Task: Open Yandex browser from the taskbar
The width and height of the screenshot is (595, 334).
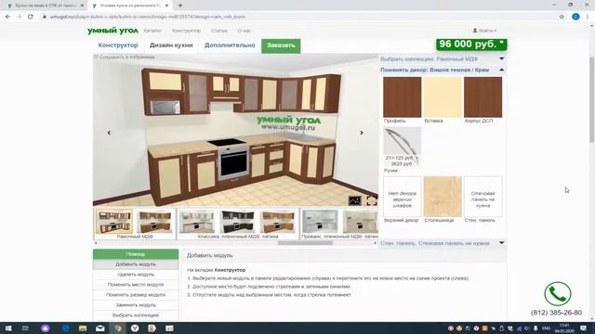Action: 135,328
